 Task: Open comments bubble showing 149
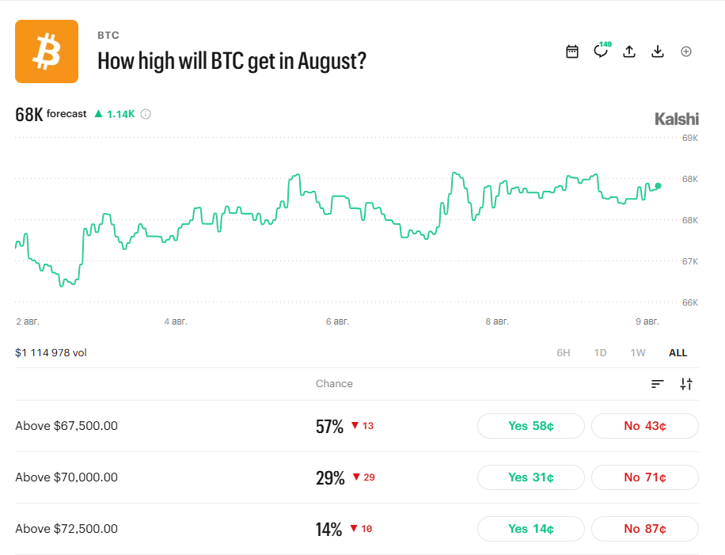click(x=602, y=50)
